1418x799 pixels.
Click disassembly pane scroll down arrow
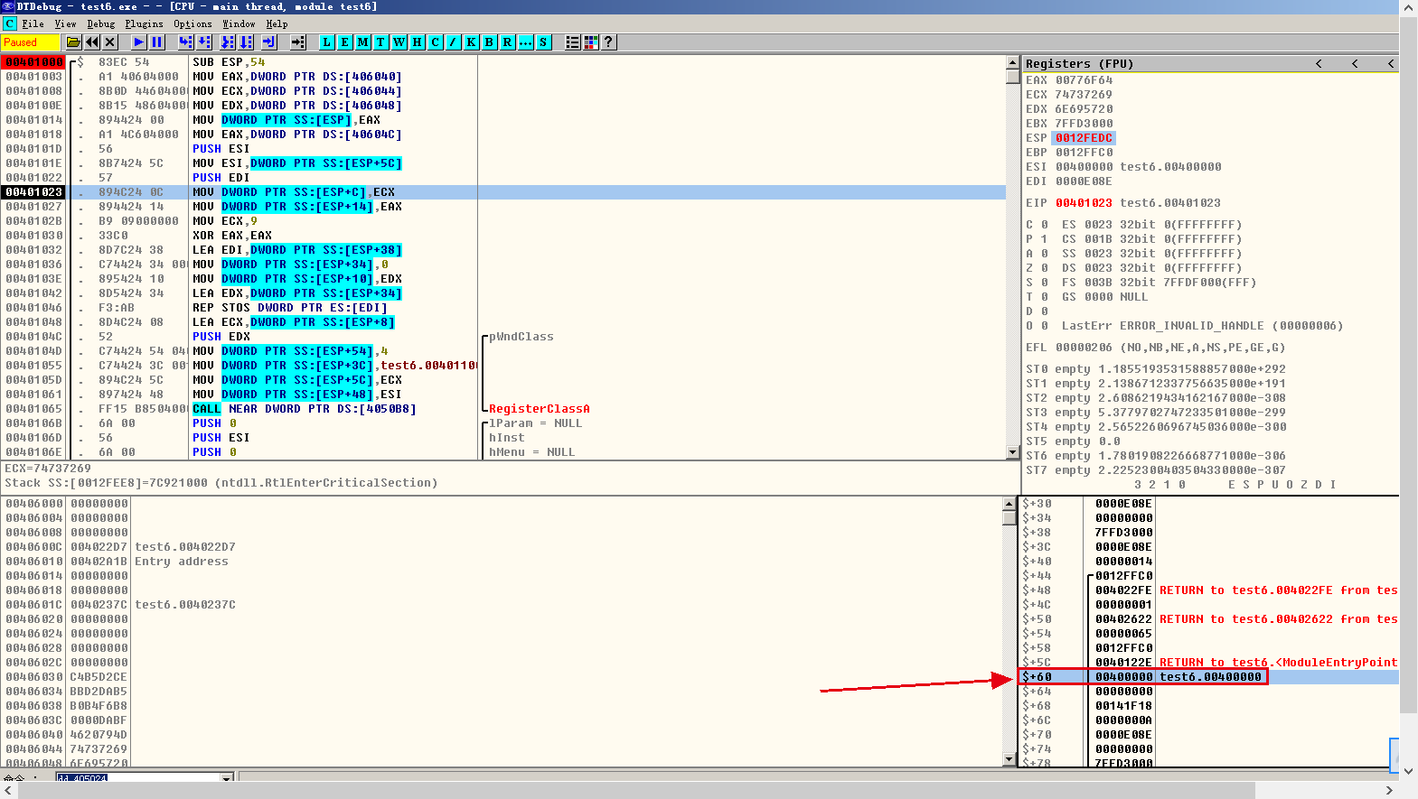click(1012, 451)
